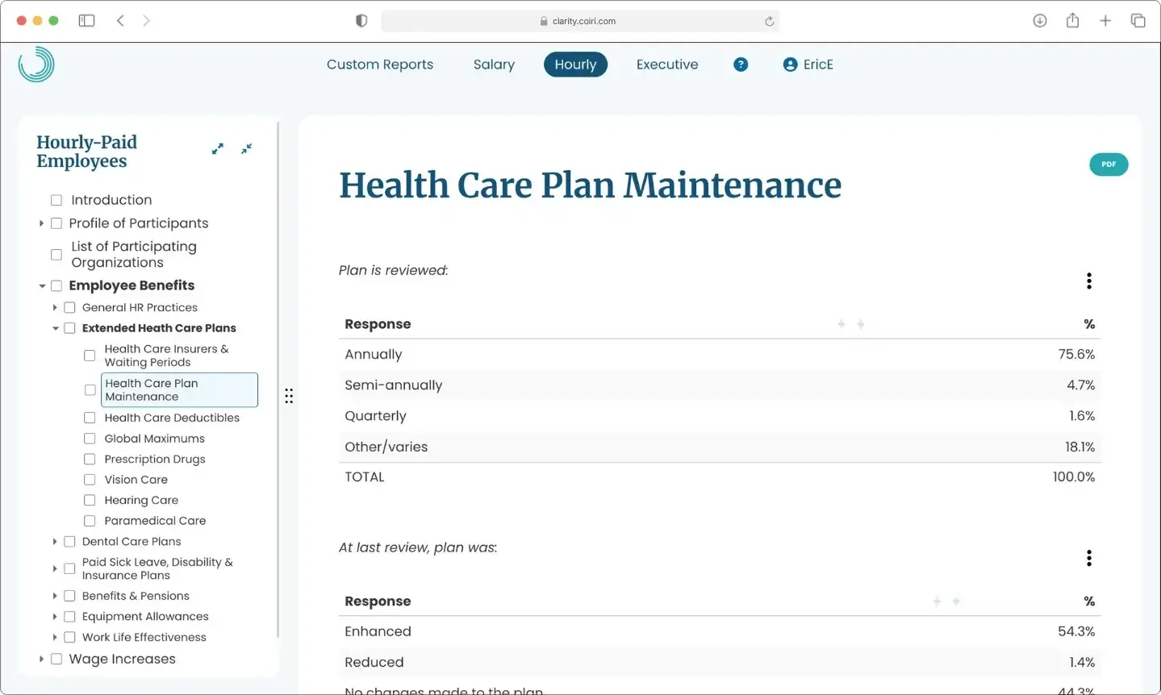Expand all sections using the outward arrows icon
Image resolution: width=1161 pixels, height=695 pixels.
pyautogui.click(x=217, y=148)
